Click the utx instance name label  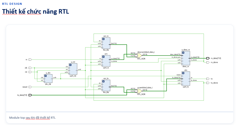coord(186,70)
